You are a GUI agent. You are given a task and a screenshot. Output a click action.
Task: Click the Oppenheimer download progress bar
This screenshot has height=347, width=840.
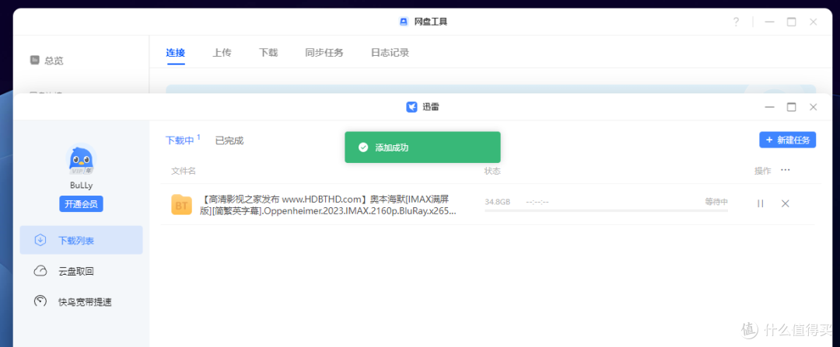[606, 210]
